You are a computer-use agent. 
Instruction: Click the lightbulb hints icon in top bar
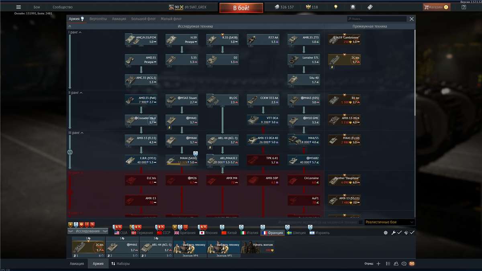pyautogui.click(x=336, y=7)
